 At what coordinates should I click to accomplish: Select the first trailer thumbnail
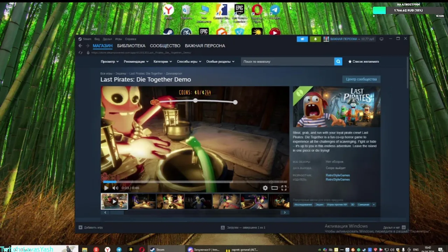[x=114, y=202]
